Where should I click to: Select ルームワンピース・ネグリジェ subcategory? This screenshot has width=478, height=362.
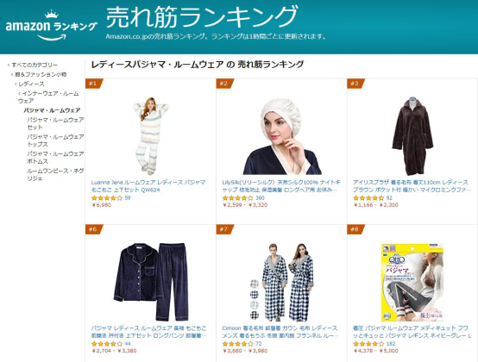point(55,174)
